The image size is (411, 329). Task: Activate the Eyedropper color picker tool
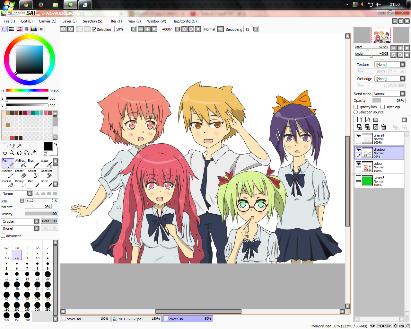coord(33,153)
